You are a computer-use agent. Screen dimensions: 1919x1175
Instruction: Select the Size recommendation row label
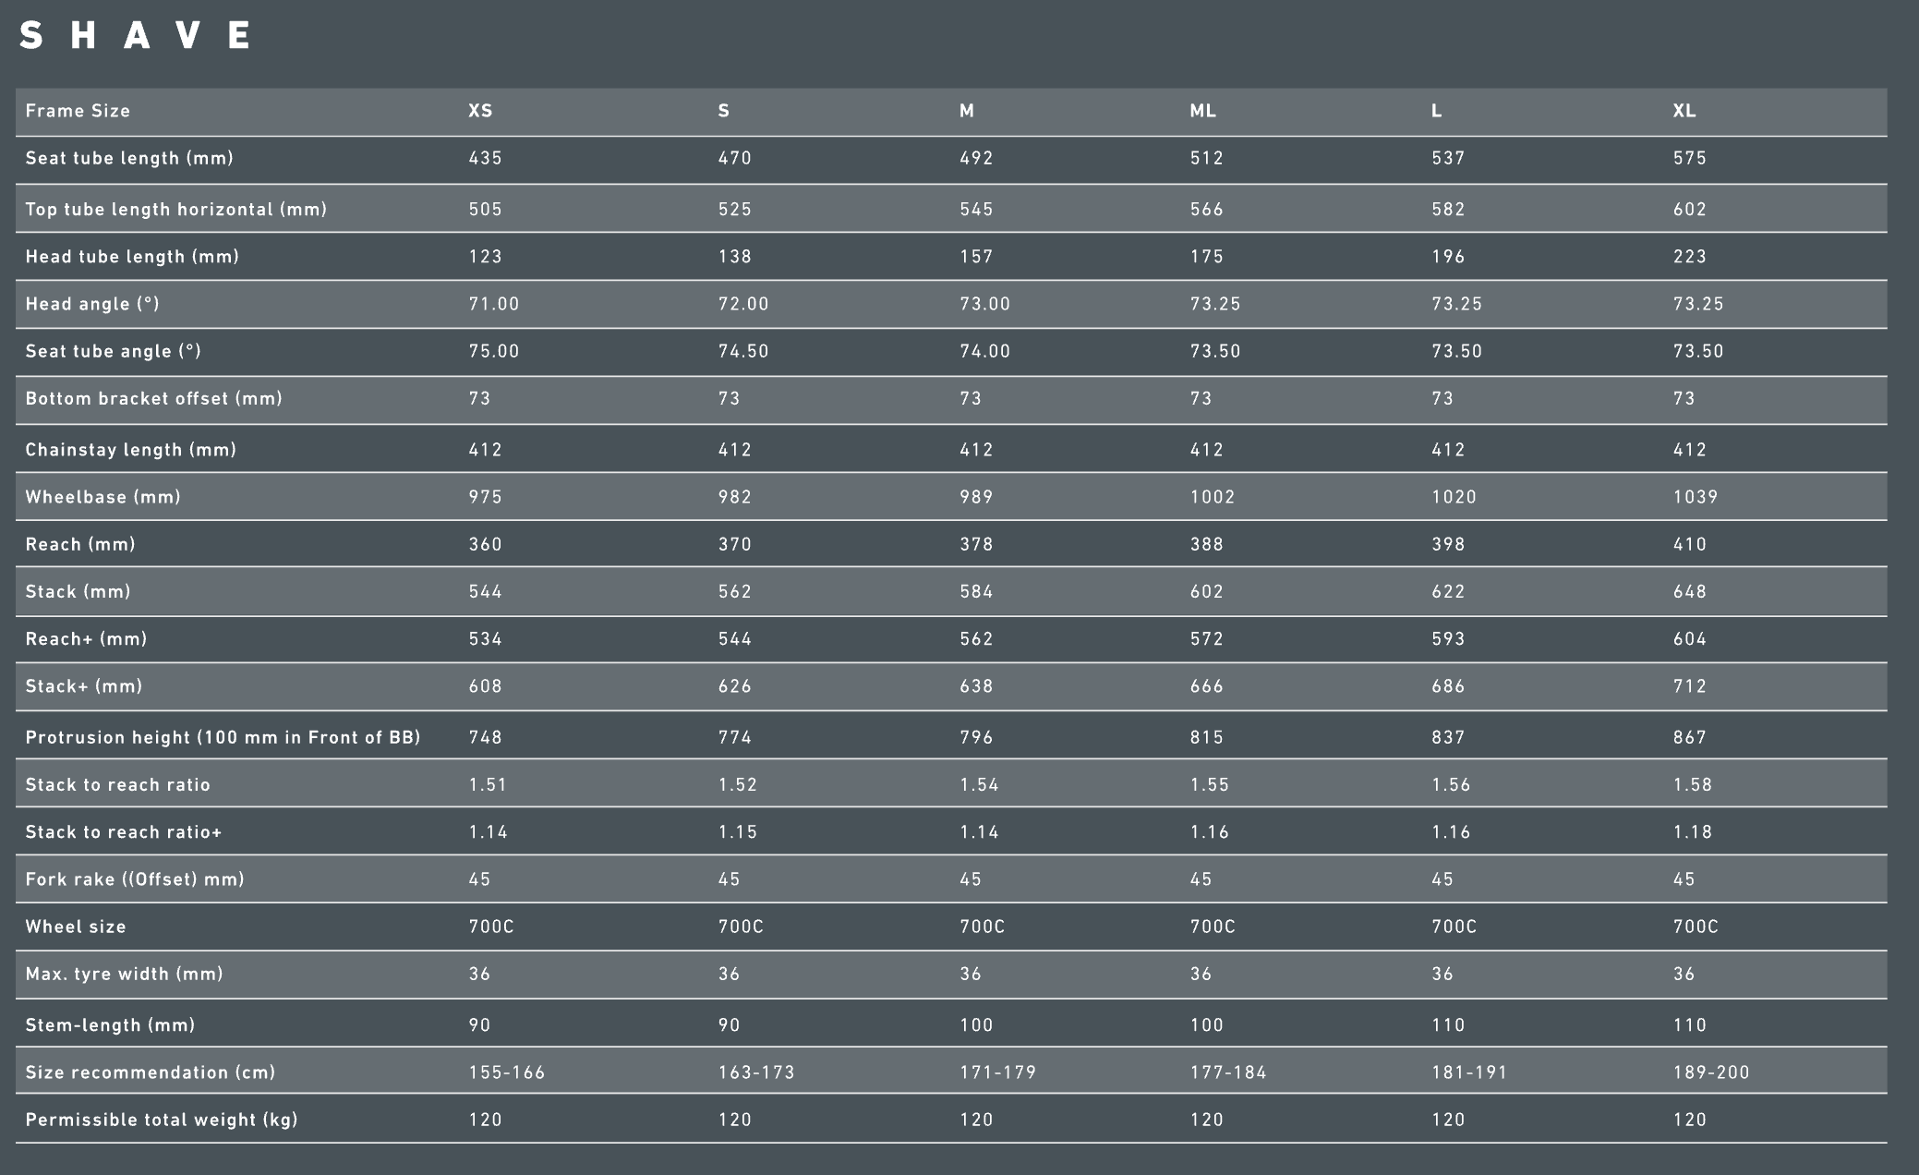click(151, 1072)
